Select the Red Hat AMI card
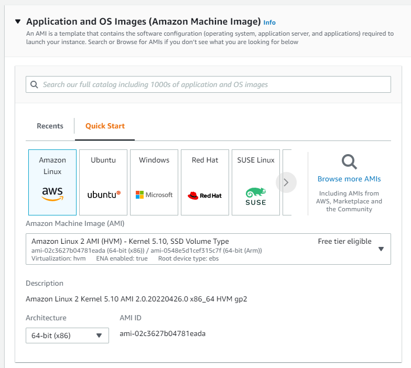The image size is (411, 368). pyautogui.click(x=205, y=182)
